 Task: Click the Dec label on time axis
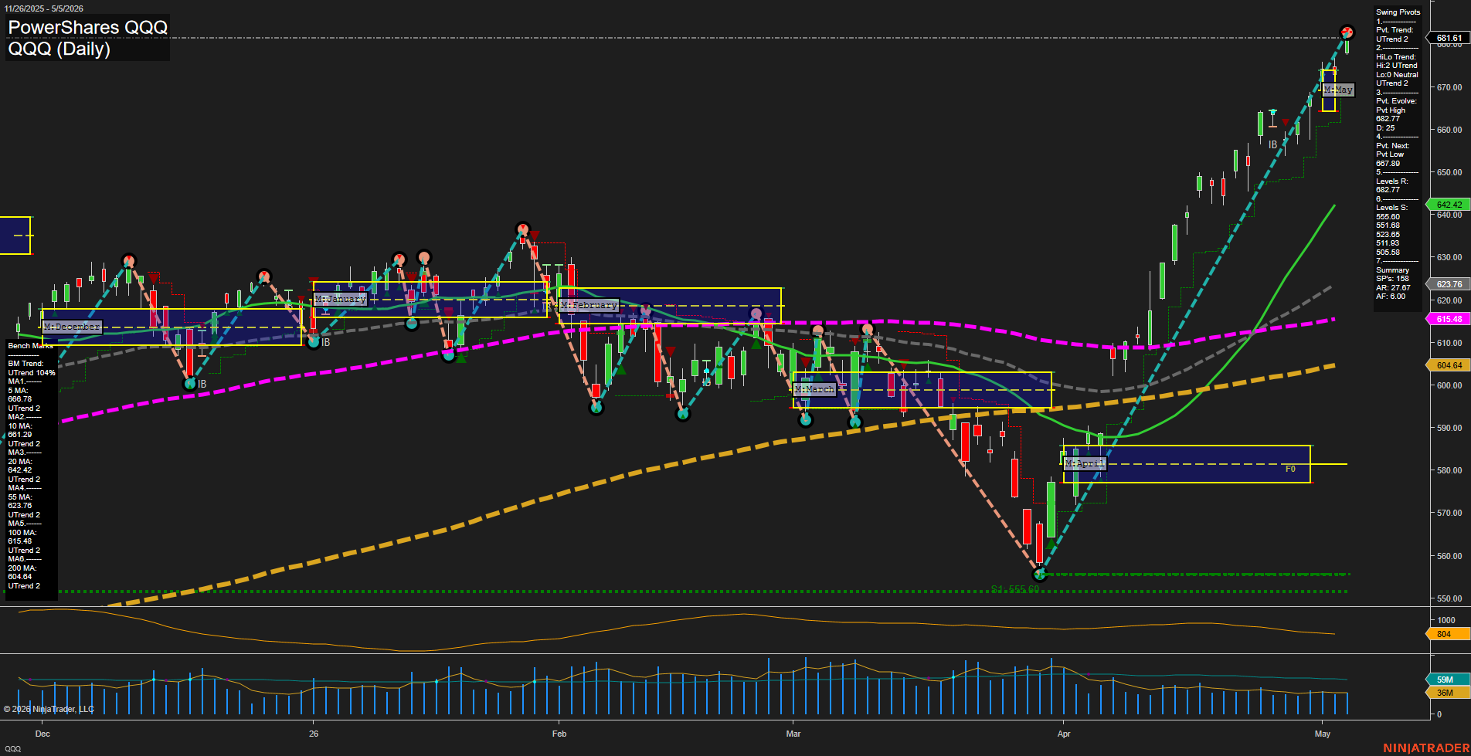[x=42, y=734]
